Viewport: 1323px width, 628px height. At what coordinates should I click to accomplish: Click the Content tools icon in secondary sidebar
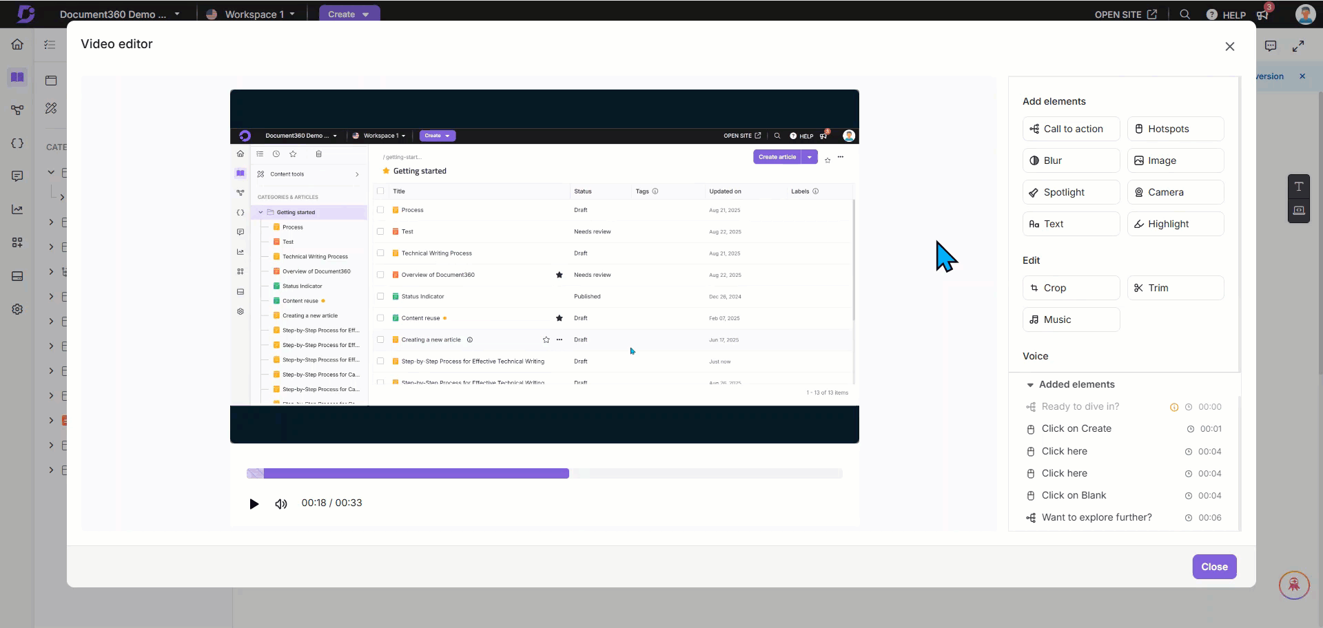(51, 108)
